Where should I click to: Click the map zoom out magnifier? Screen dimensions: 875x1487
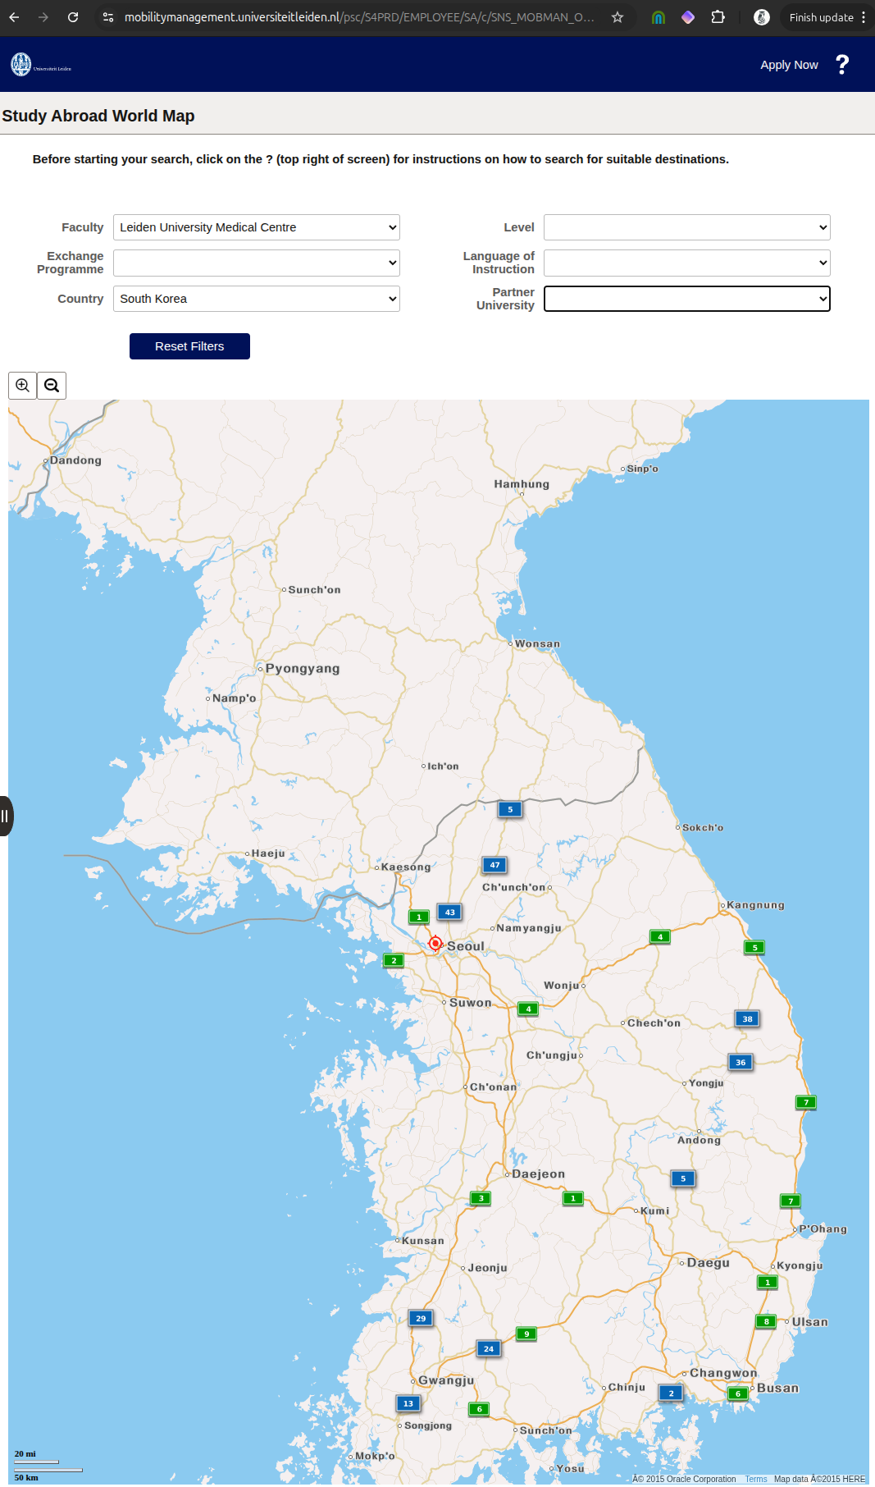(52, 386)
